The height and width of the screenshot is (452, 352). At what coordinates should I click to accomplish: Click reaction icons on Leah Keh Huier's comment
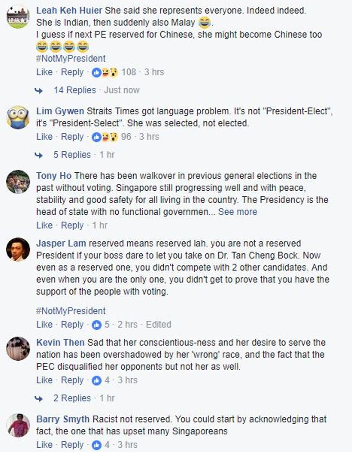105,72
